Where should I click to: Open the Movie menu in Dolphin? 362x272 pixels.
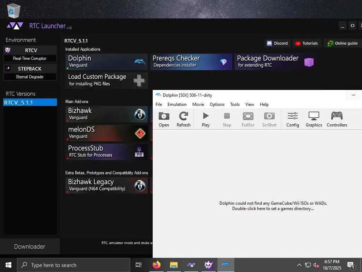coord(198,104)
